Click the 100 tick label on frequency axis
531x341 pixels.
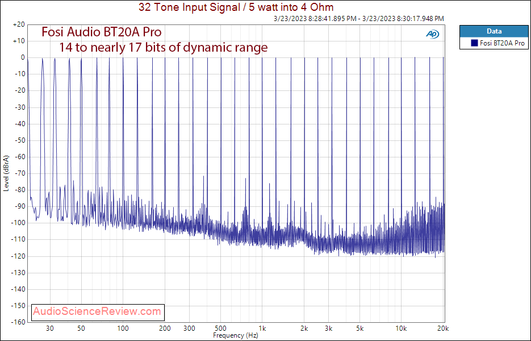point(123,328)
